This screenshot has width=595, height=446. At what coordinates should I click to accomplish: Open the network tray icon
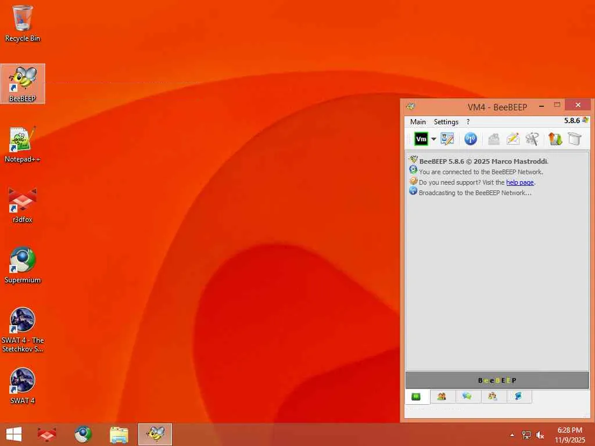[x=526, y=435]
